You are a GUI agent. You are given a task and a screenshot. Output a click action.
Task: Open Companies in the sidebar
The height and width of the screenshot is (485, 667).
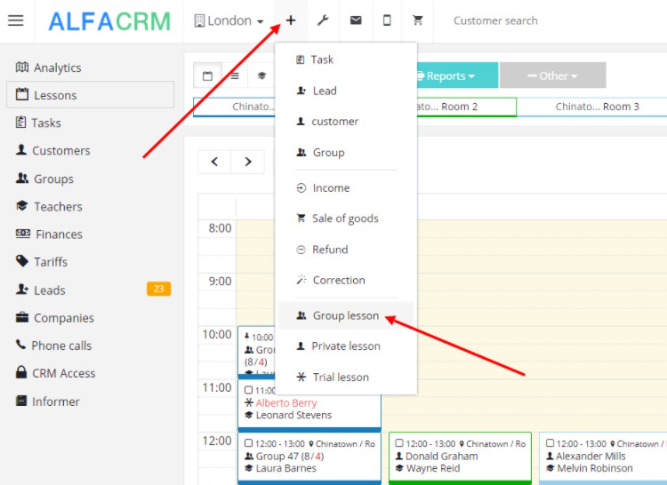click(54, 318)
